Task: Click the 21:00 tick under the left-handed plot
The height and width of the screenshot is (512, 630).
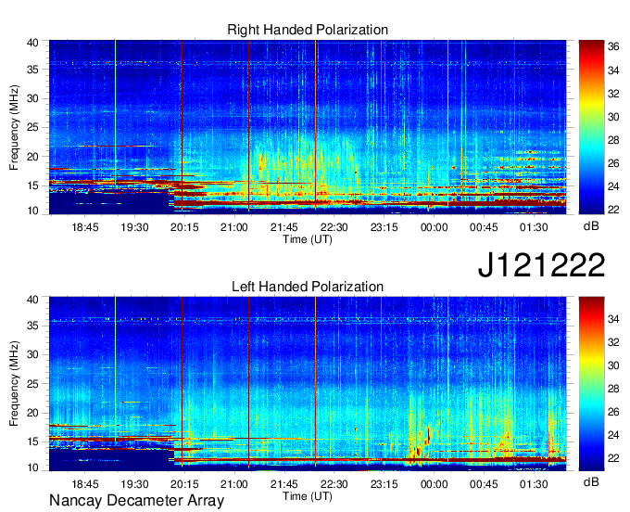Action: (234, 484)
